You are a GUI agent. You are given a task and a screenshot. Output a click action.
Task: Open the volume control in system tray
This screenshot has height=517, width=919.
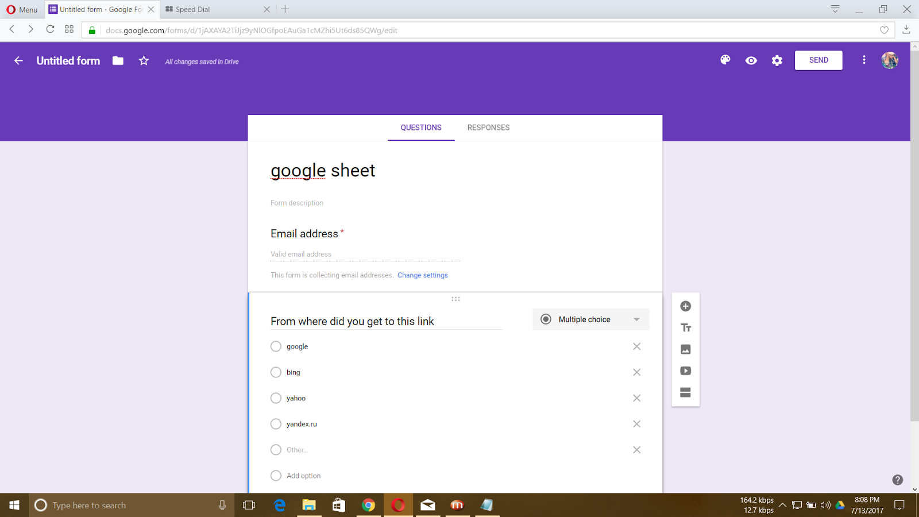pyautogui.click(x=825, y=505)
